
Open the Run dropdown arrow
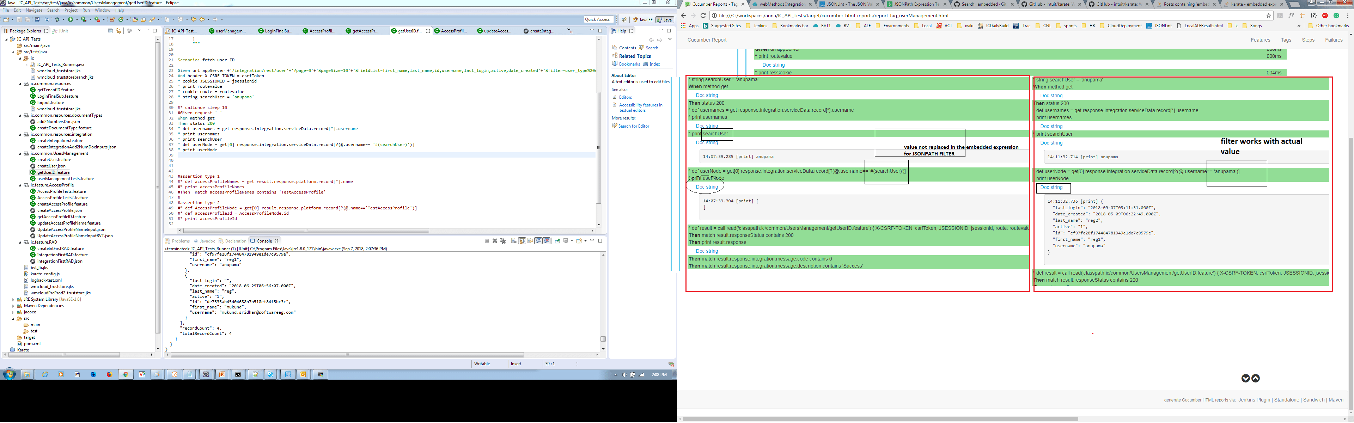point(77,19)
